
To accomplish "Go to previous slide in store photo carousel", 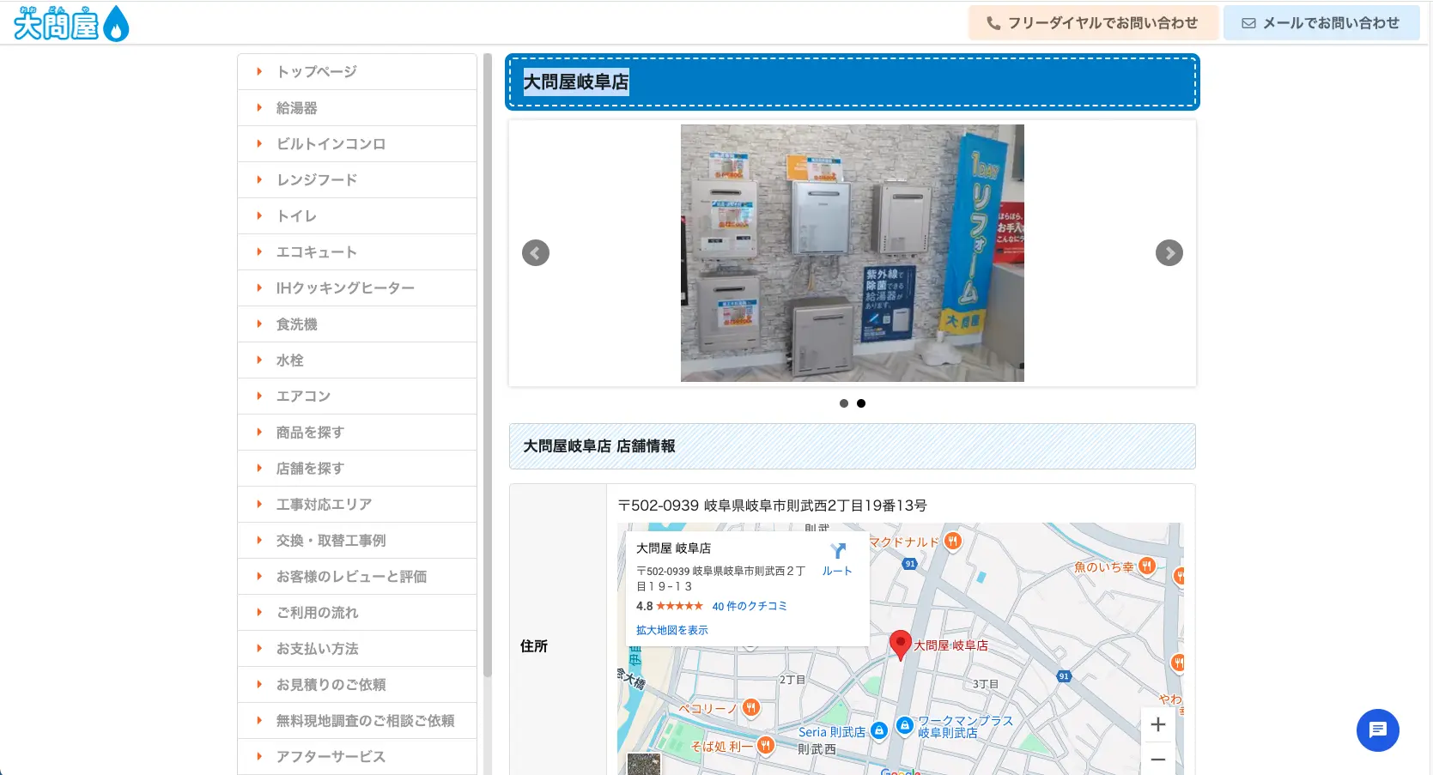I will (536, 253).
